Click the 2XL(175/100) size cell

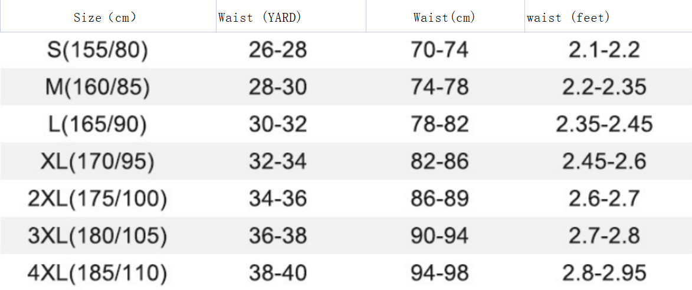coord(97,199)
